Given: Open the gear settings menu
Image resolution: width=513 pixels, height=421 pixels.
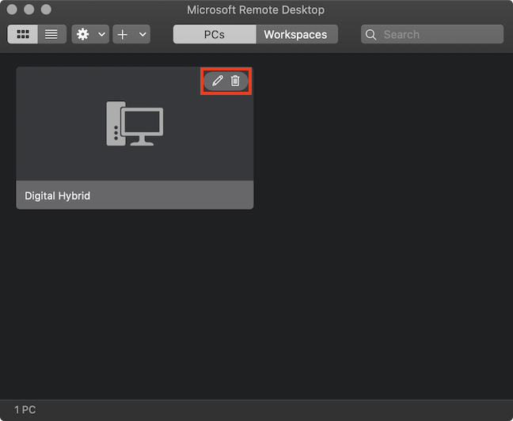Looking at the screenshot, I should click(x=83, y=34).
